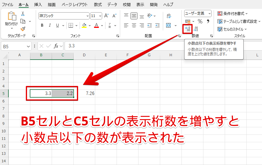Switch to the 開発 tab
The width and height of the screenshot is (262, 165).
[154, 4]
